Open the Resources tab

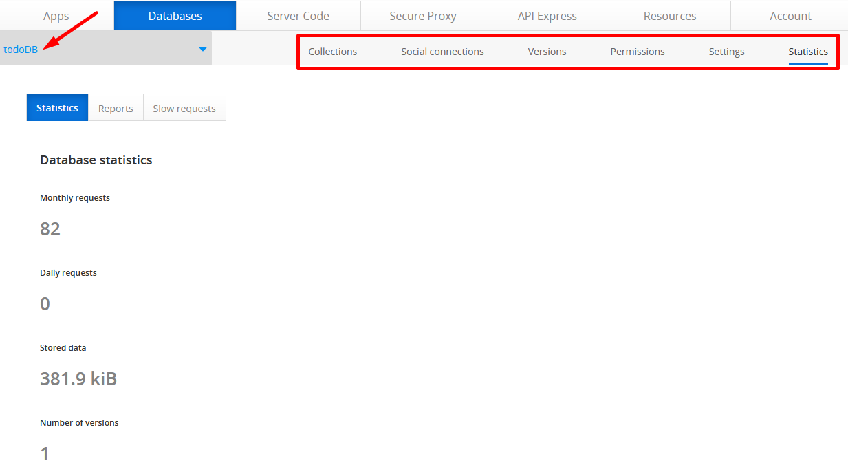point(670,16)
